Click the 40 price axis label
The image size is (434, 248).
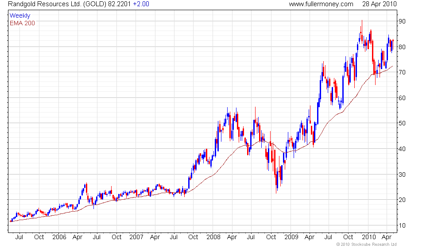click(402, 149)
